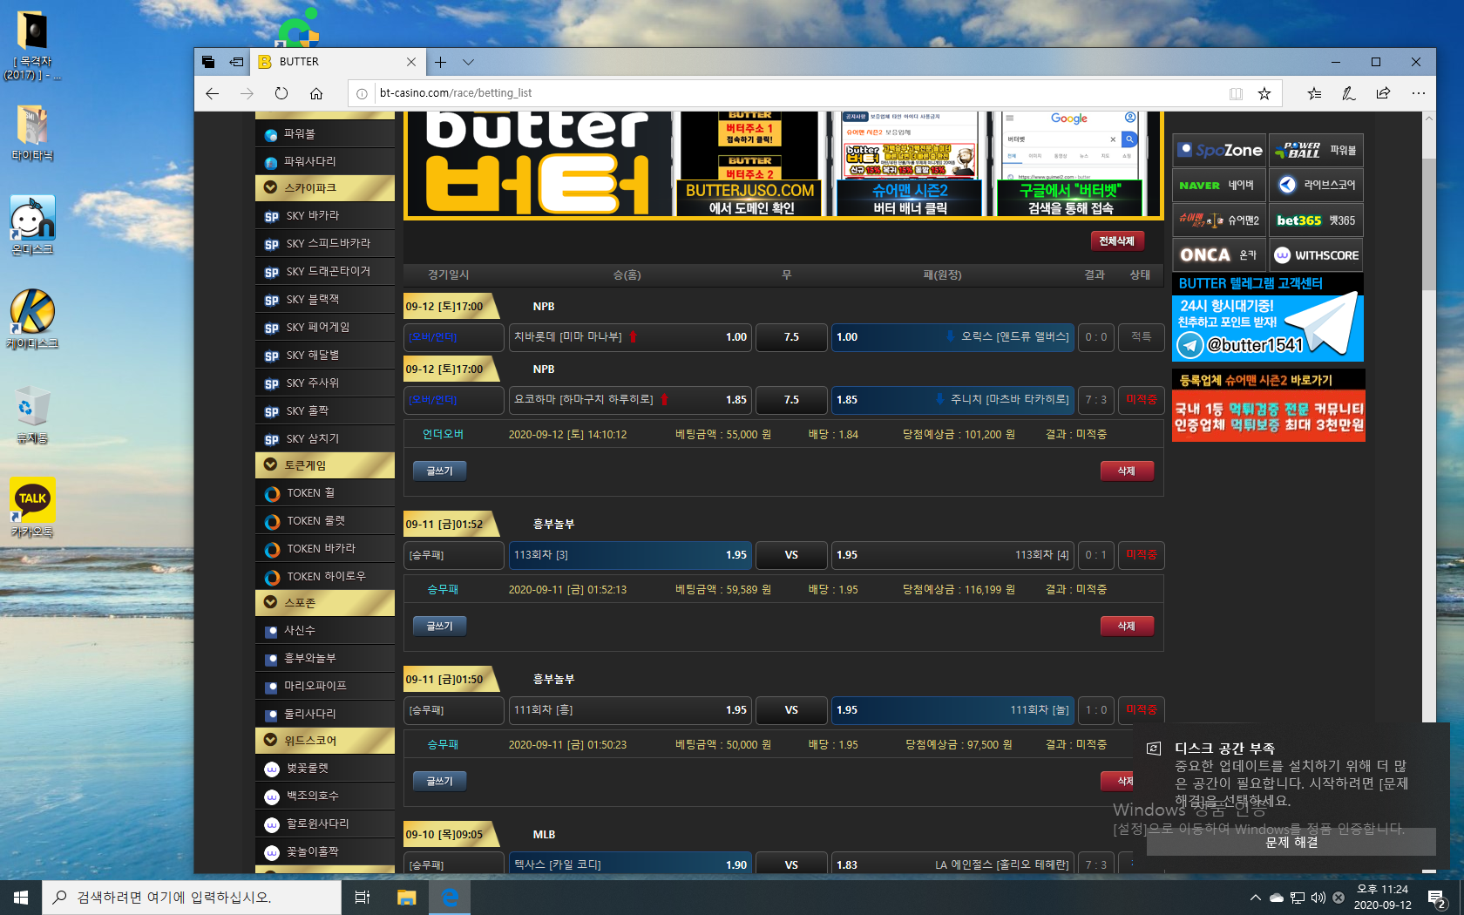1464x915 pixels.
Task: Click the 7.5 draw odds box
Action: pyautogui.click(x=791, y=337)
